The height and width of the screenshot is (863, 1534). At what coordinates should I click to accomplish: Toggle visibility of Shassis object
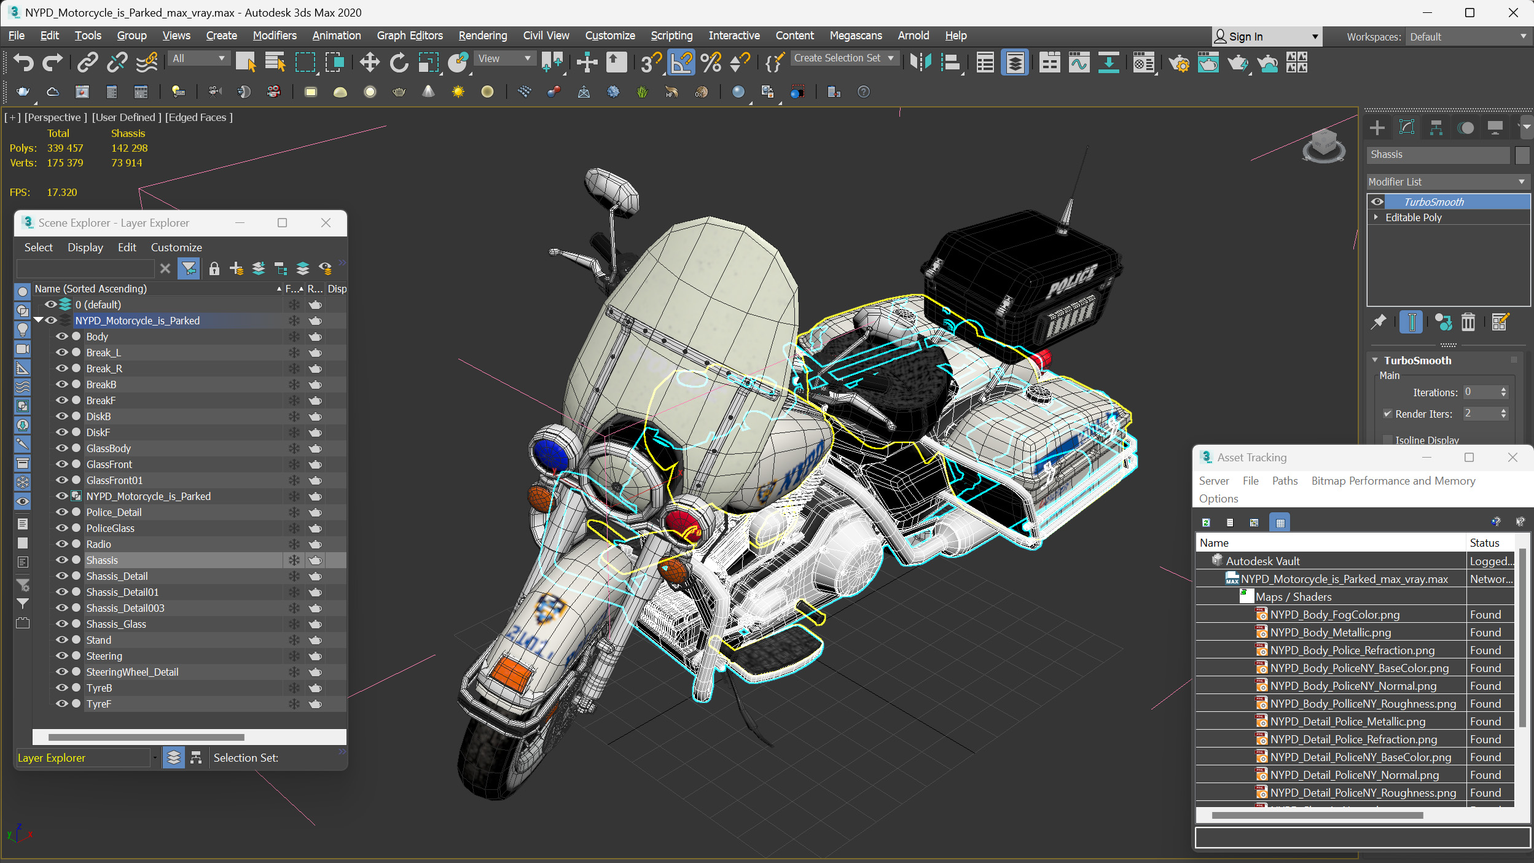click(62, 560)
